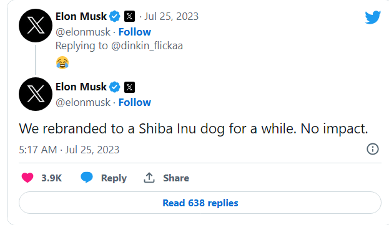Image resolution: width=389 pixels, height=225 pixels.
Task: Click the Share label text
Action: 176,178
